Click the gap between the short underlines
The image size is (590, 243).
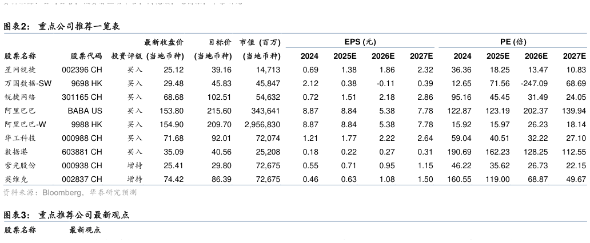tap(436, 47)
